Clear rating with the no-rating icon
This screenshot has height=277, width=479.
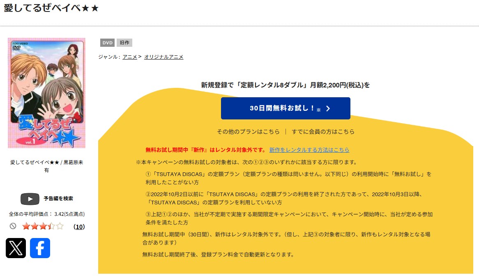(13, 226)
